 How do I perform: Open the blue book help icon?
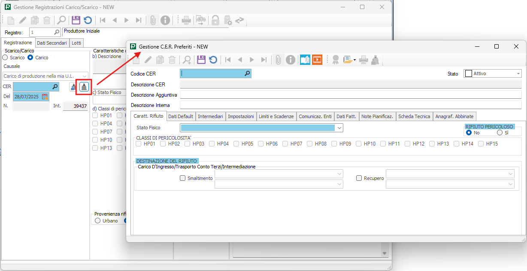(x=305, y=60)
